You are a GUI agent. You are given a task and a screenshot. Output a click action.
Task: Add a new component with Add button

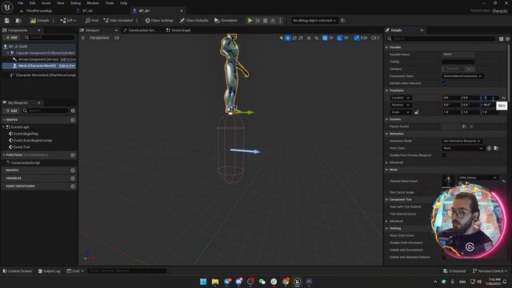(11, 38)
